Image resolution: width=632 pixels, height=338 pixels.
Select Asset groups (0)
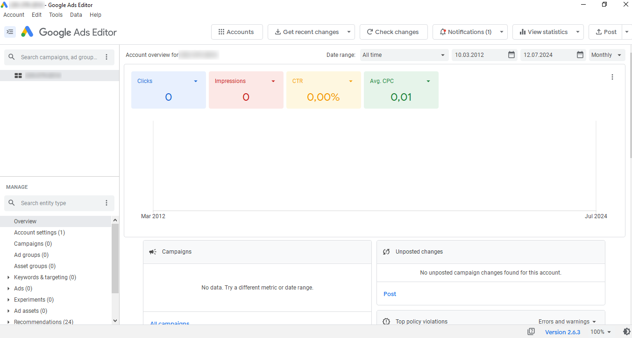point(56,266)
